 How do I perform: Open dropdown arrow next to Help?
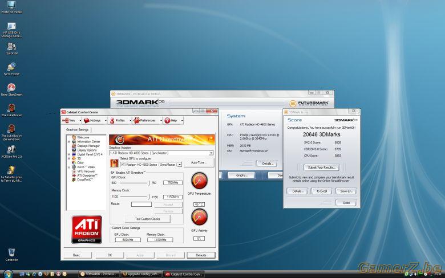[182, 121]
